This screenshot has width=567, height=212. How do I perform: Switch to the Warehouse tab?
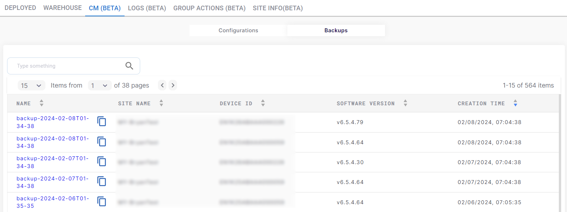pos(62,8)
